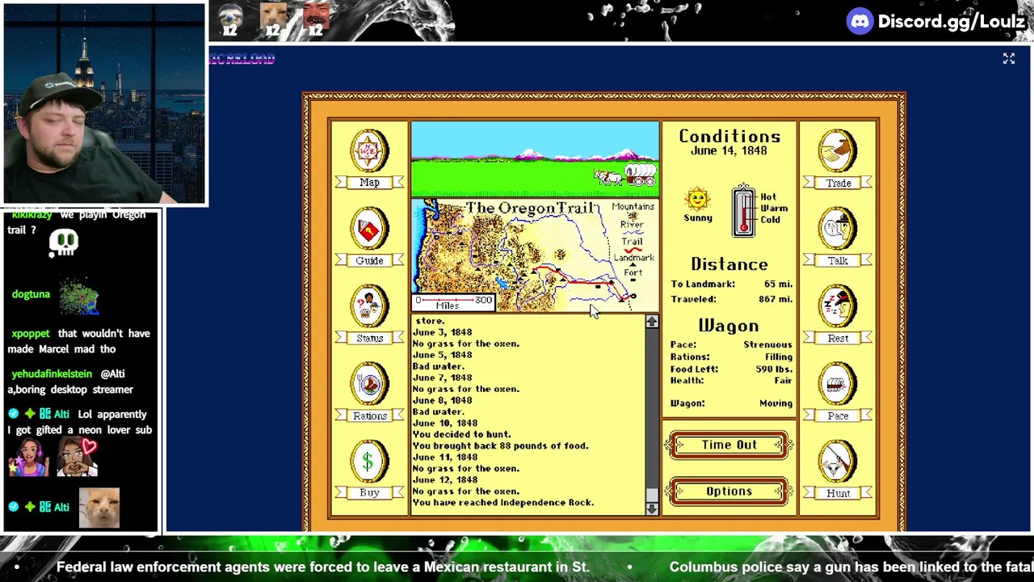Click 'You have reached Independence Rock.' line

503,503
